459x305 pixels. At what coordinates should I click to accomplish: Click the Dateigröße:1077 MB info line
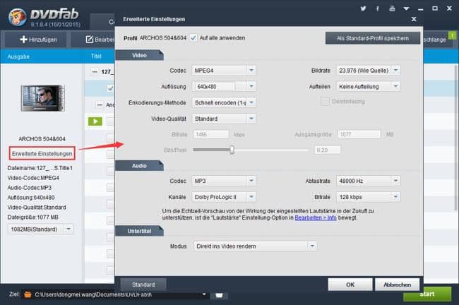[32, 217]
